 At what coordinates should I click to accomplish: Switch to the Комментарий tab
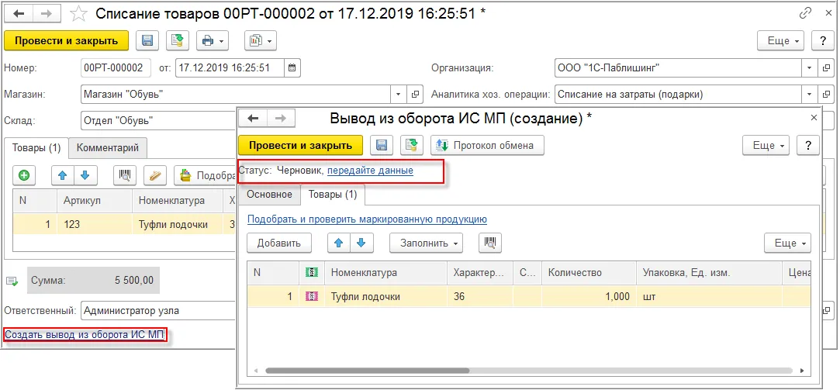point(108,148)
